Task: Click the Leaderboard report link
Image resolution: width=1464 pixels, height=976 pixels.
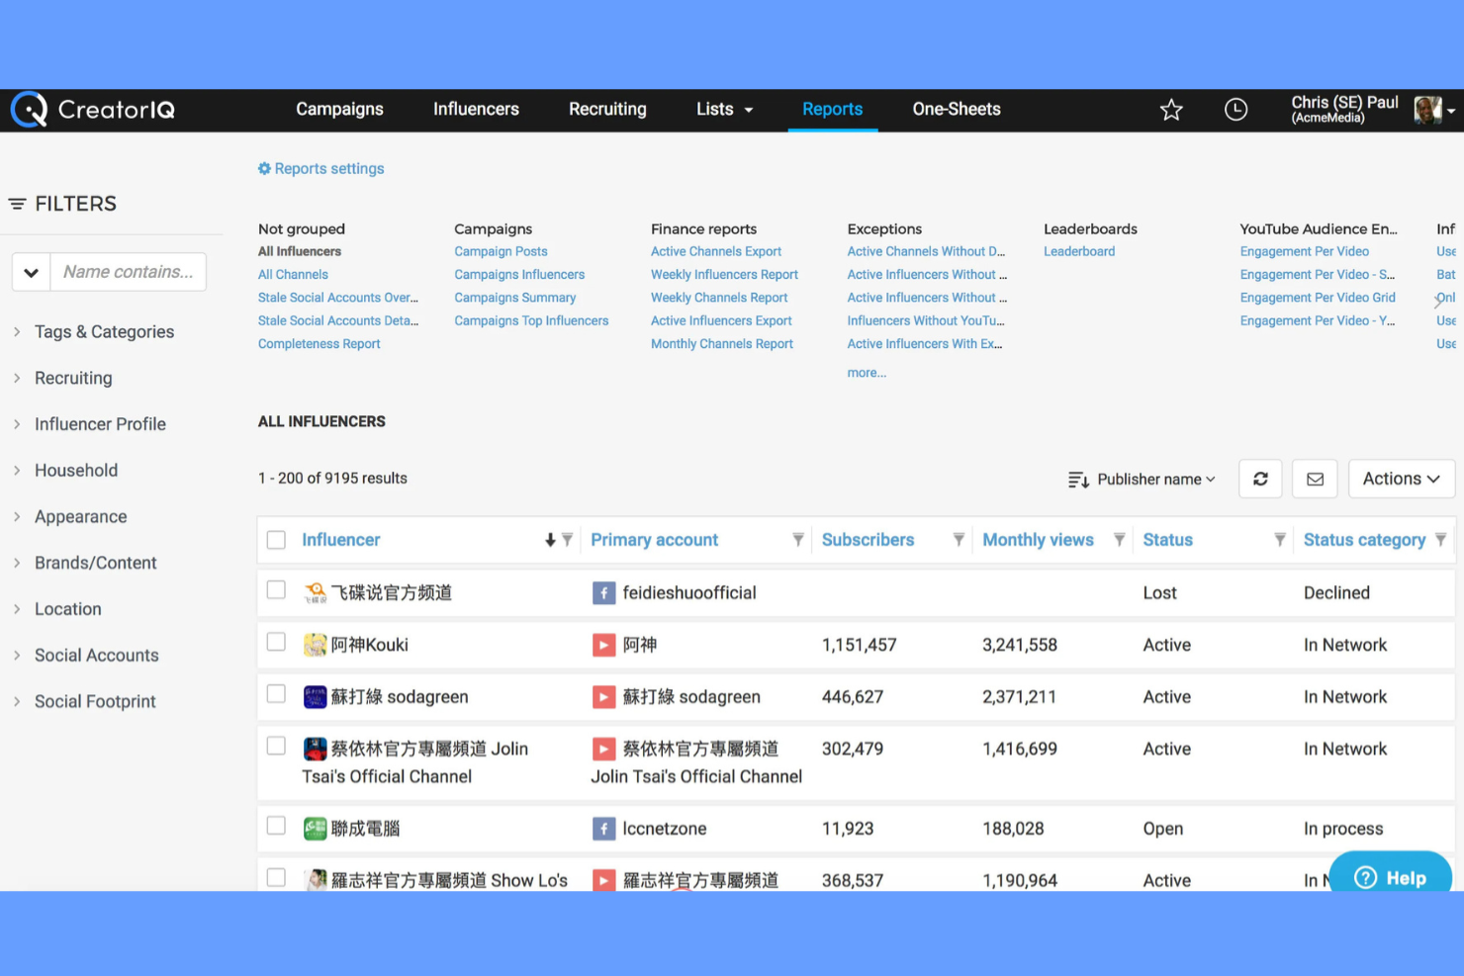Action: [x=1078, y=251]
